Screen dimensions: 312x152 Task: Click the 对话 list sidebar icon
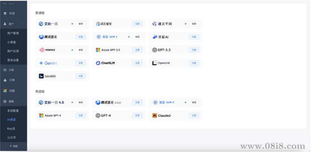[x=5, y=13]
